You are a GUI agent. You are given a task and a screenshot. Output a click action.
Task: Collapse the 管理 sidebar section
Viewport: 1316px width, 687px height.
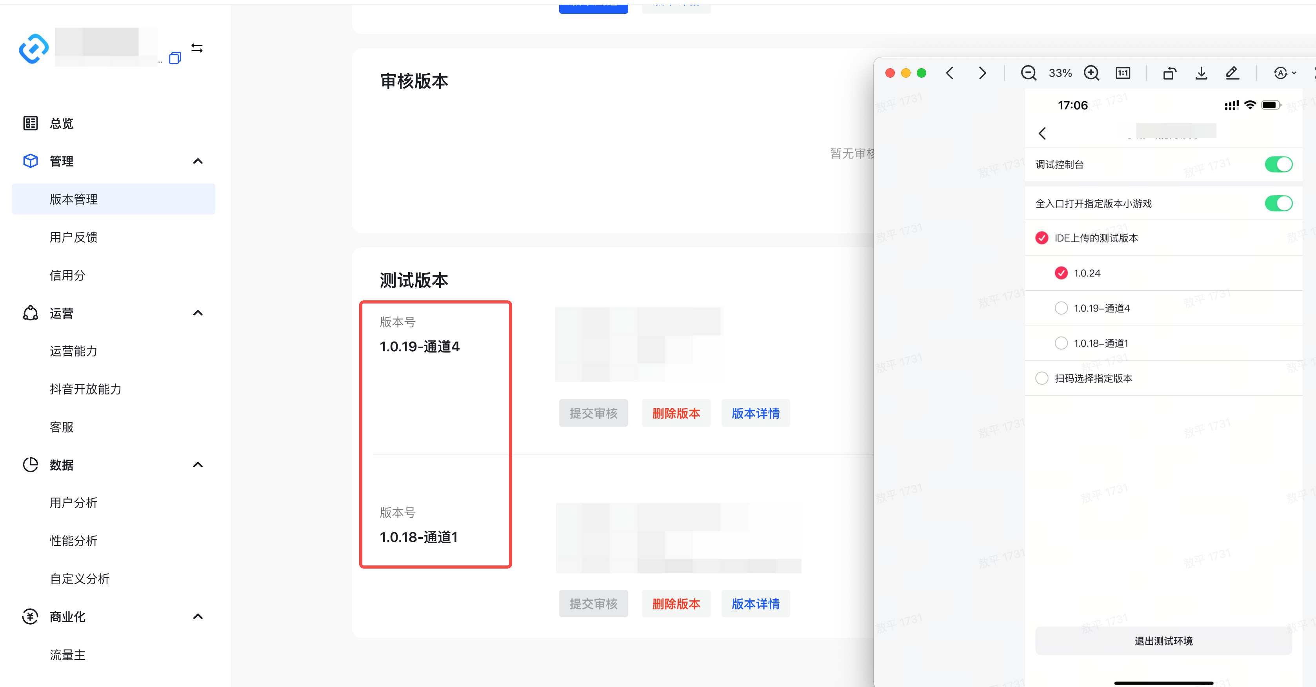point(198,162)
